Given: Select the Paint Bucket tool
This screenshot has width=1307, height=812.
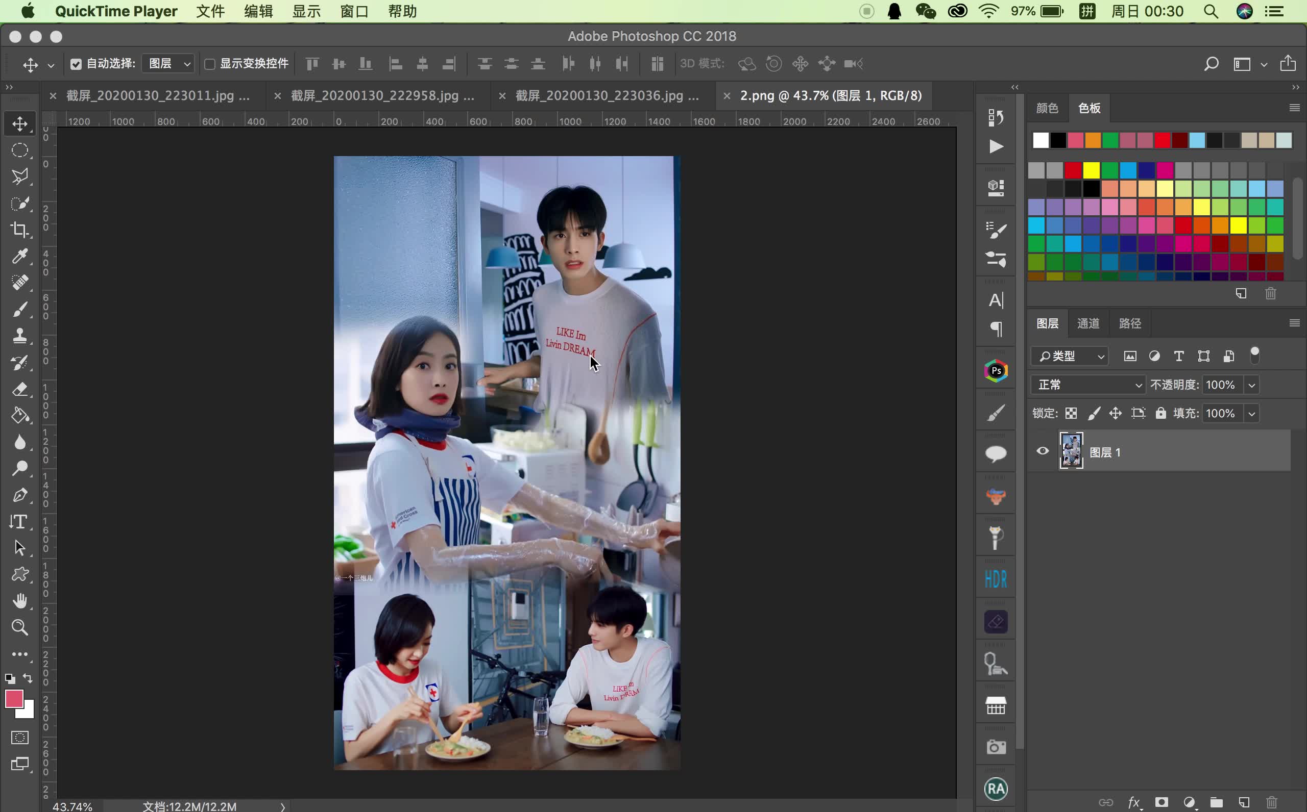Looking at the screenshot, I should coord(20,415).
